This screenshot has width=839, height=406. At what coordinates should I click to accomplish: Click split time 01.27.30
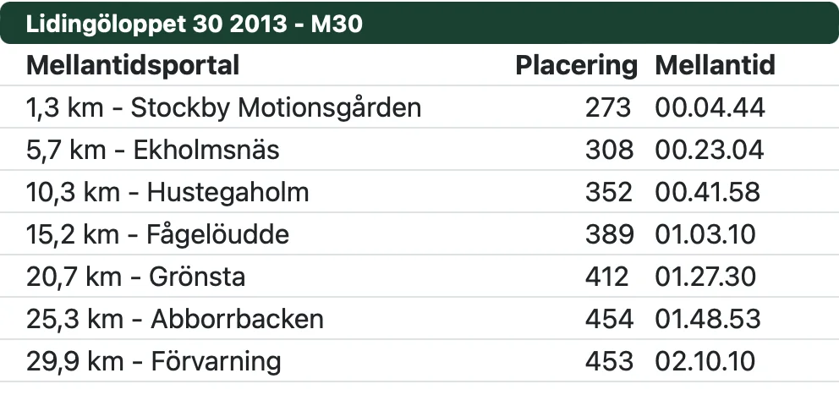(x=705, y=277)
